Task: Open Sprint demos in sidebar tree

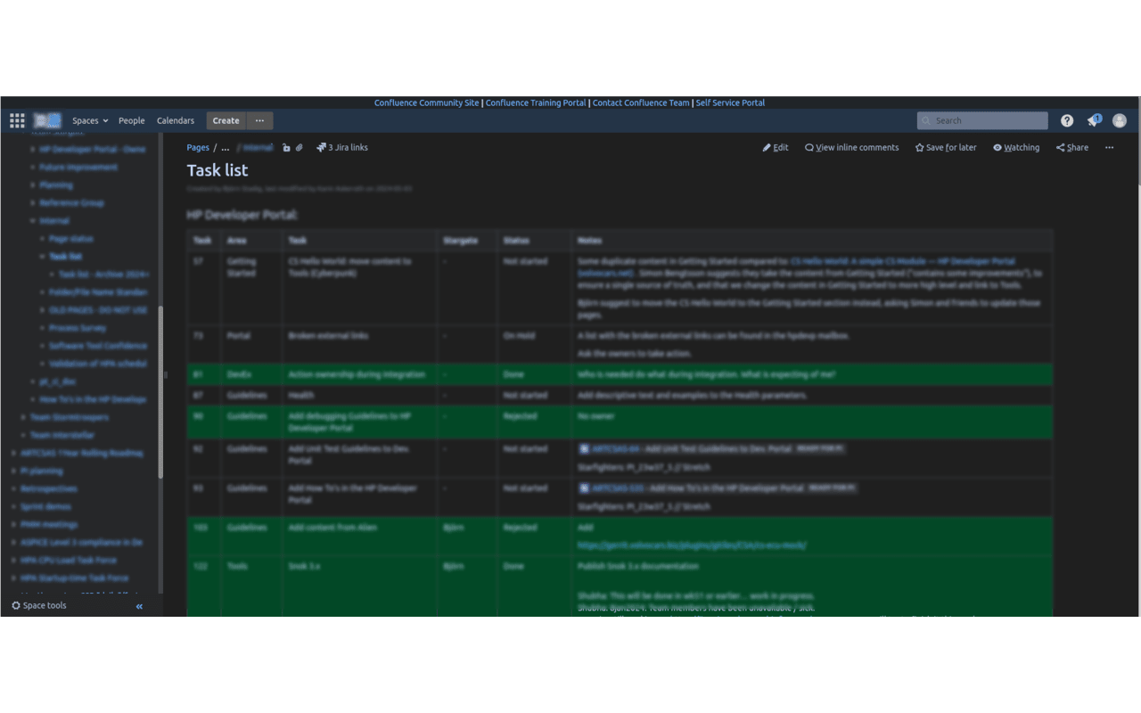Action: point(45,506)
